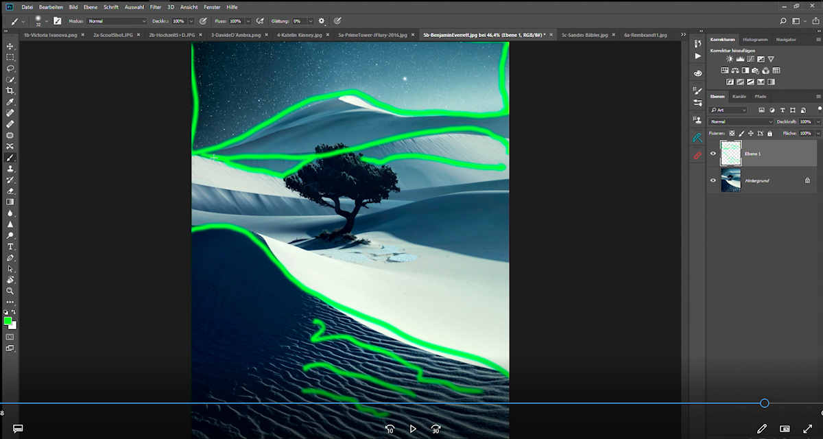Lock all for layer with padlock icon

click(x=770, y=133)
